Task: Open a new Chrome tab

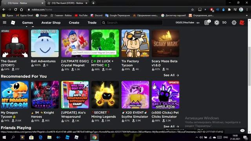Action: click(x=93, y=3)
